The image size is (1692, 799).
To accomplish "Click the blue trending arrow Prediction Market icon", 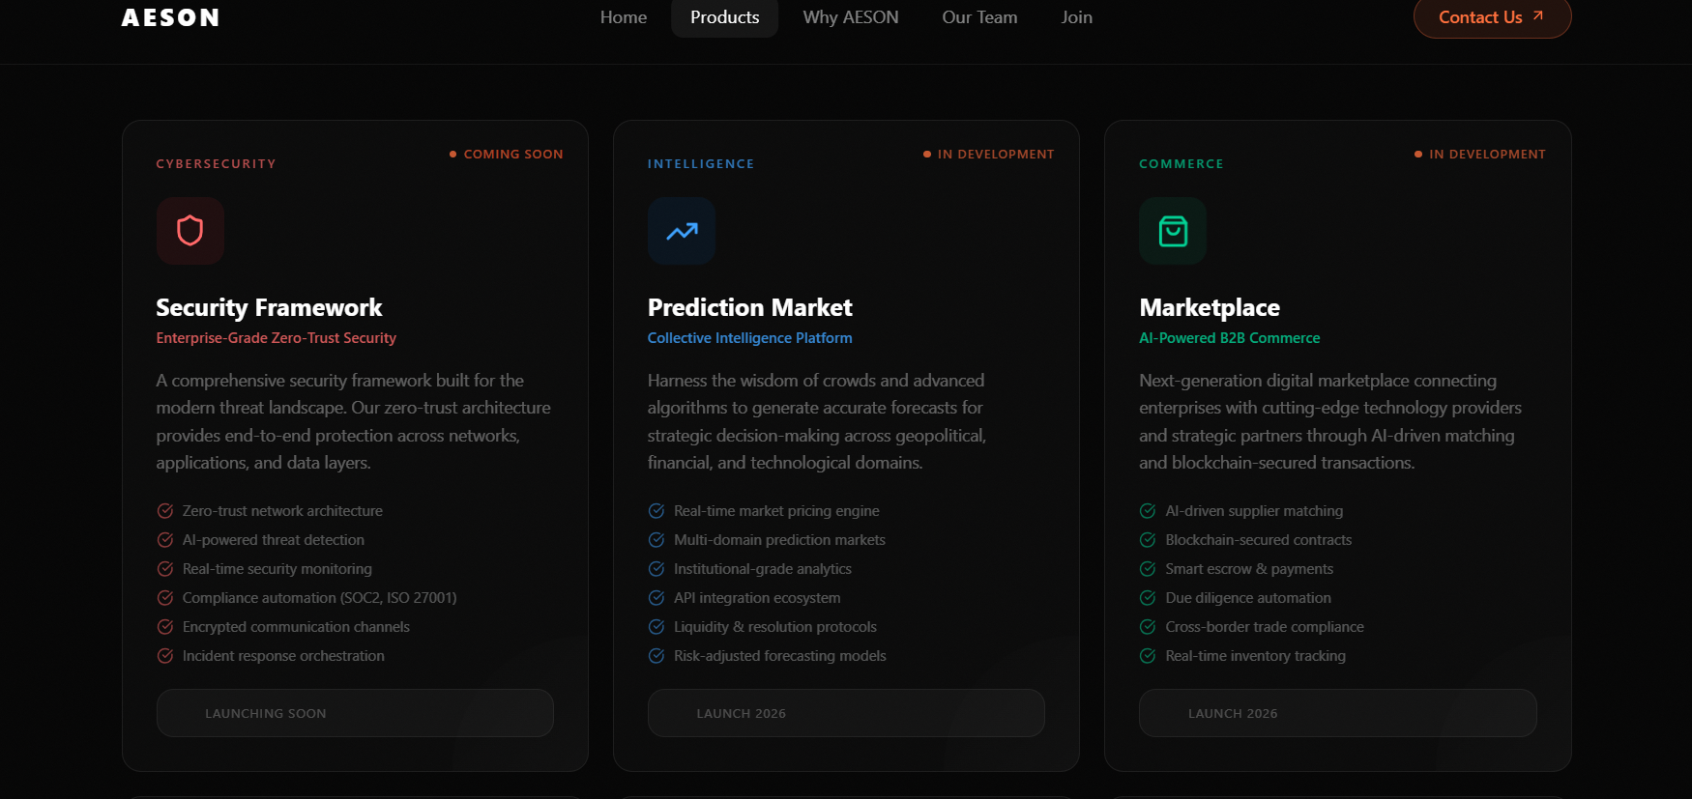I will pos(682,231).
